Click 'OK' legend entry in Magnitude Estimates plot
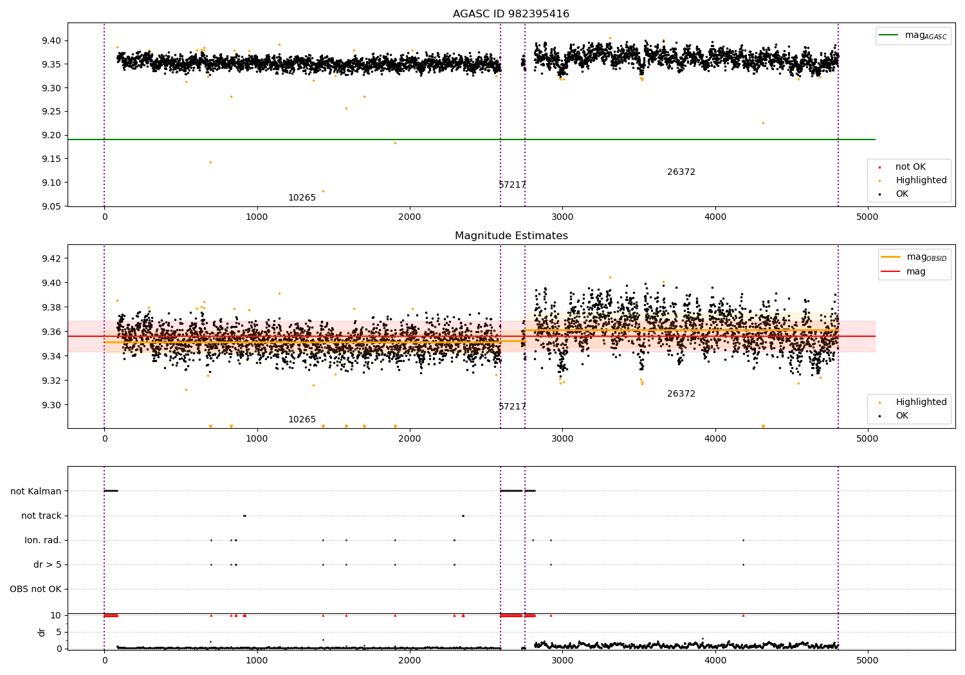965x675 pixels. [x=902, y=416]
